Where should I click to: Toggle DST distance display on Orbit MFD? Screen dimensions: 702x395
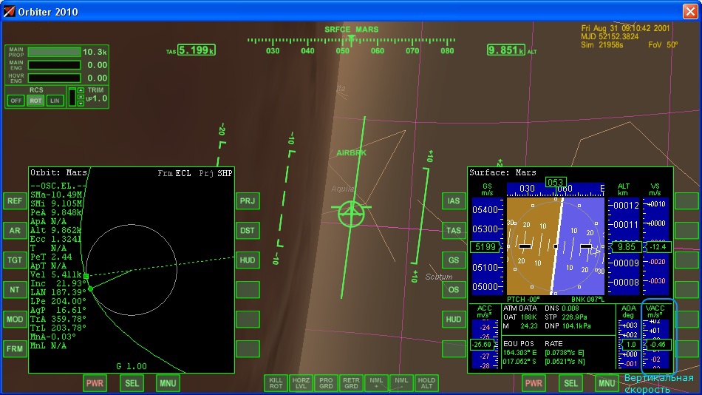(x=248, y=231)
